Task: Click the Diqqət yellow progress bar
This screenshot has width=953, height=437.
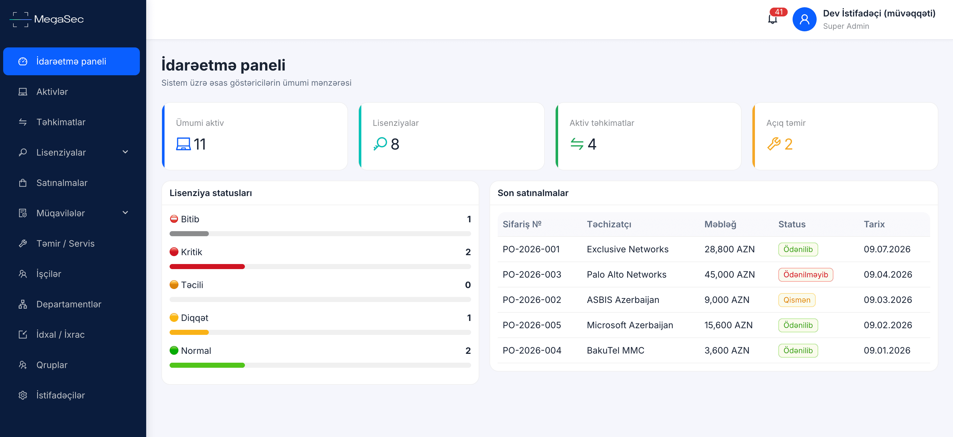Action: (189, 332)
